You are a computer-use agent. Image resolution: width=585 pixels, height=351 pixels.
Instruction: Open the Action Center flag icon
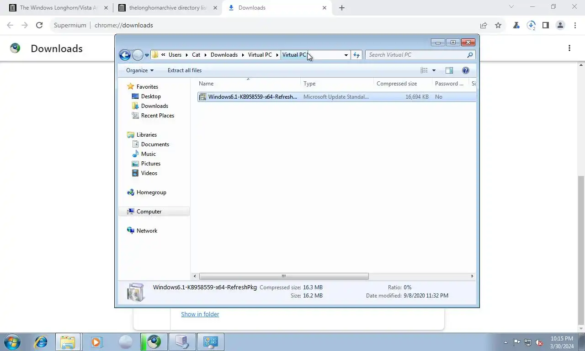point(517,342)
